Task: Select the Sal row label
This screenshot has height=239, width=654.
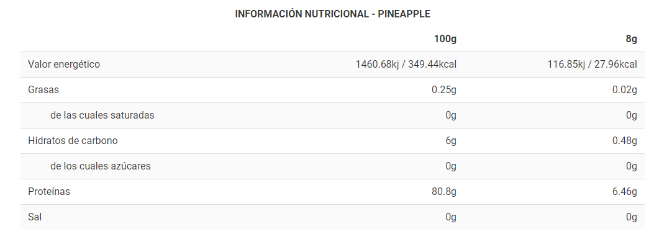Action: (x=35, y=217)
